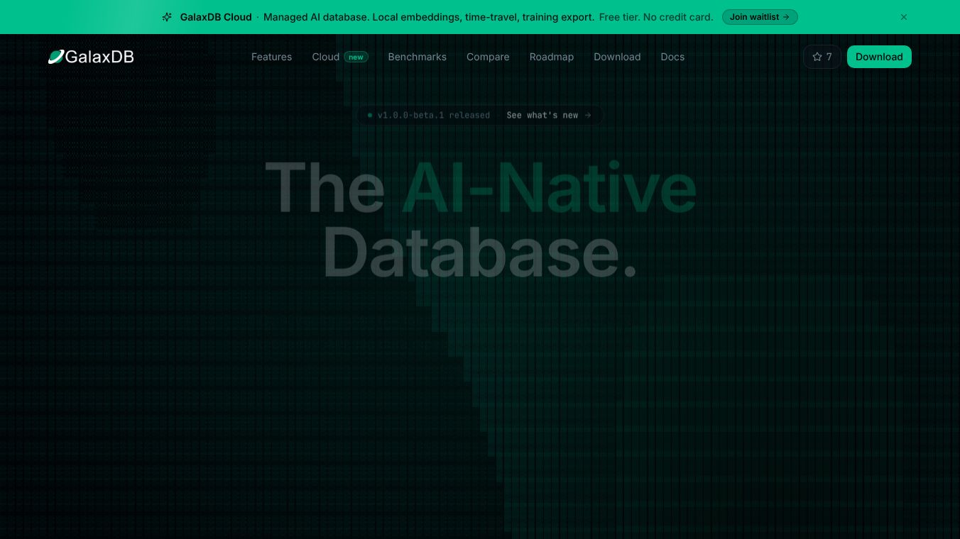
Task: Open Download in the navigation menu
Action: [x=617, y=57]
